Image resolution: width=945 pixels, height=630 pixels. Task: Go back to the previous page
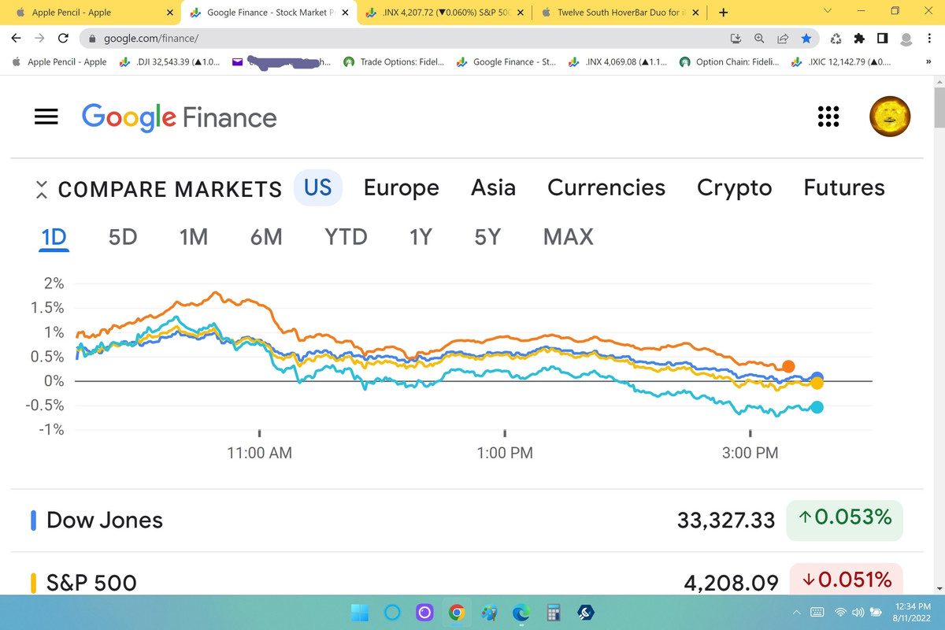click(17, 38)
